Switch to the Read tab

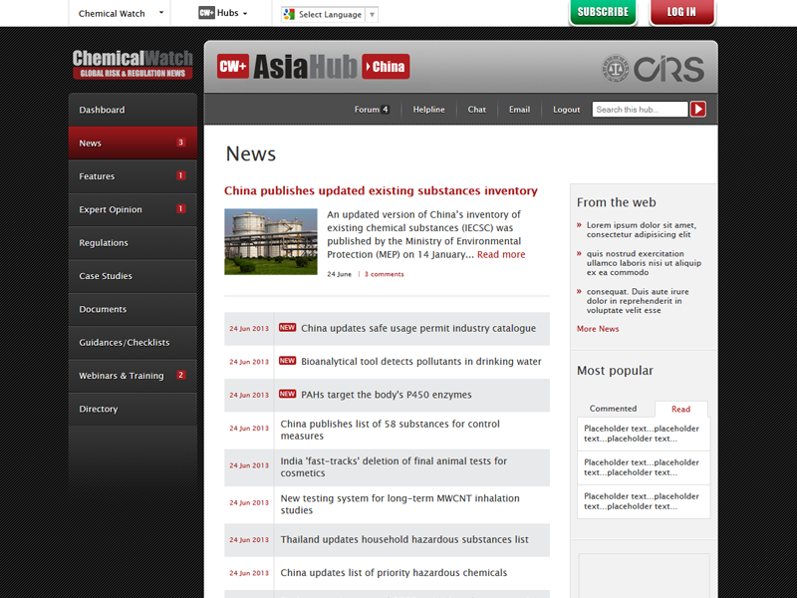[680, 409]
